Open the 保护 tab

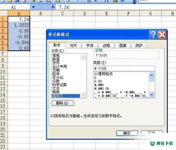(x=139, y=45)
